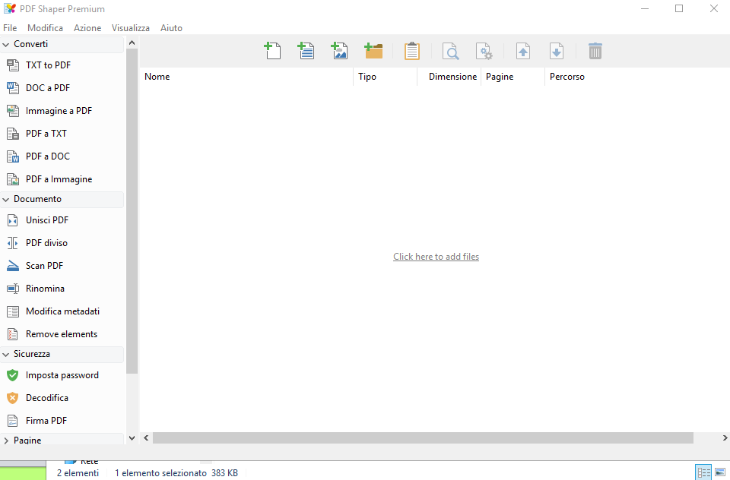Viewport: 730px width, 480px height.
Task: Select the Rinomina rename icon
Action: pyautogui.click(x=13, y=289)
